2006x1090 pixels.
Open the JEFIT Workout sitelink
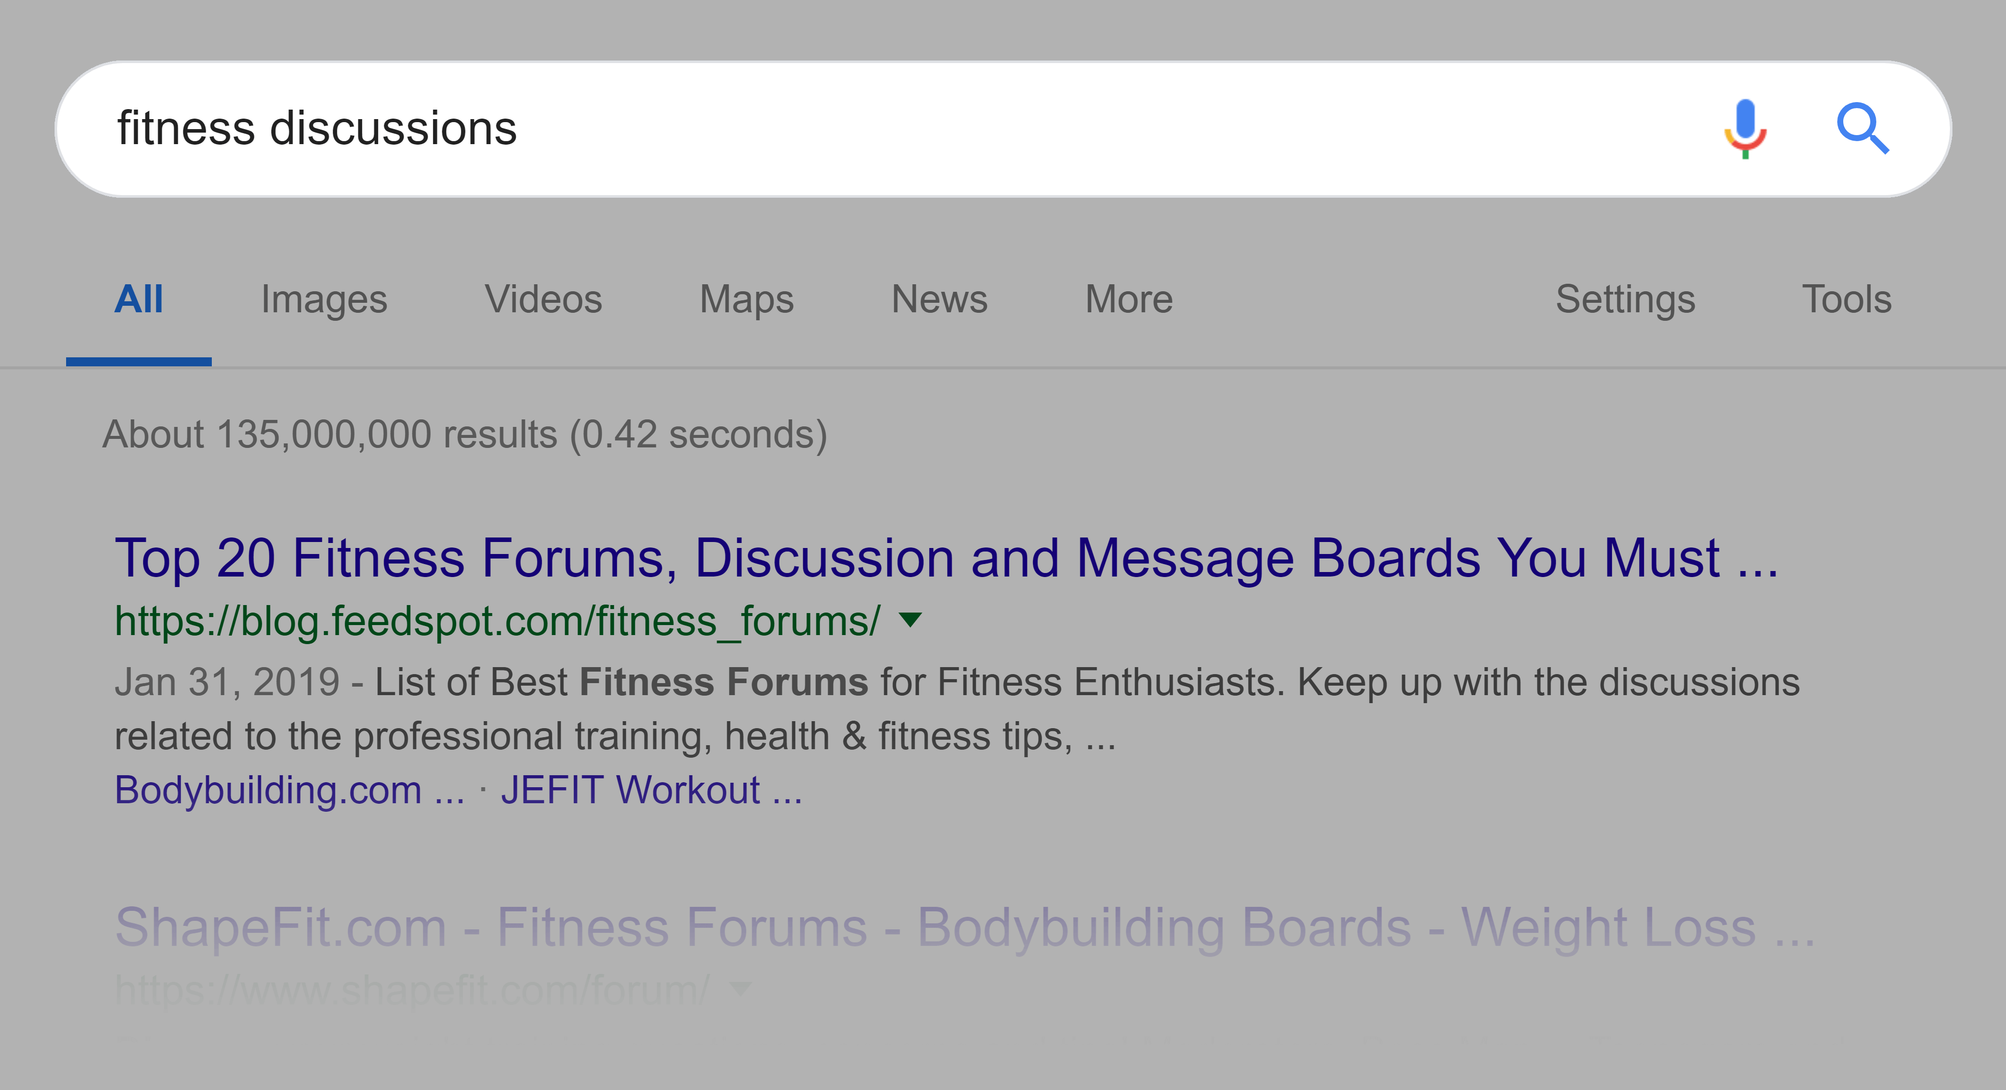651,790
